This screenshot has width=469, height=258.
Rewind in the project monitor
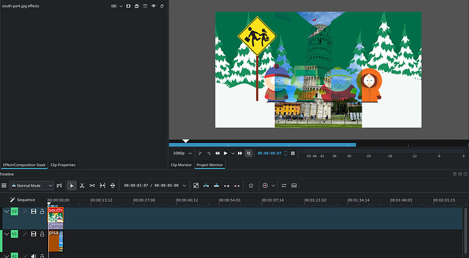coord(218,153)
